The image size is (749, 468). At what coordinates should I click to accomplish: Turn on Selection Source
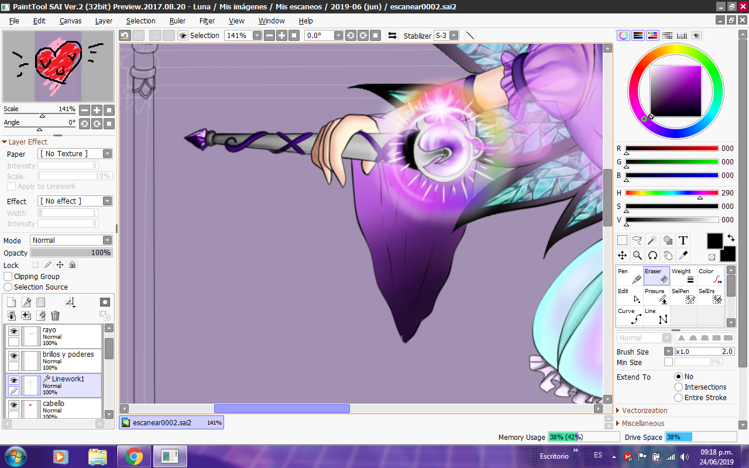click(8, 287)
